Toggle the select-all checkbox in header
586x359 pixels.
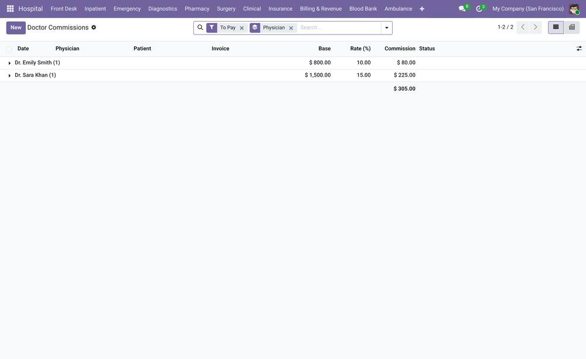coord(9,49)
